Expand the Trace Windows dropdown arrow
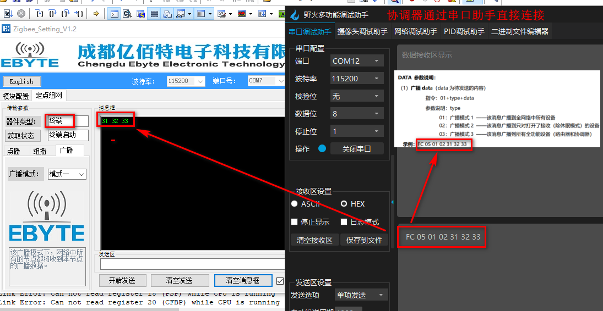Image resolution: width=603 pixels, height=311 pixels. 271,14
